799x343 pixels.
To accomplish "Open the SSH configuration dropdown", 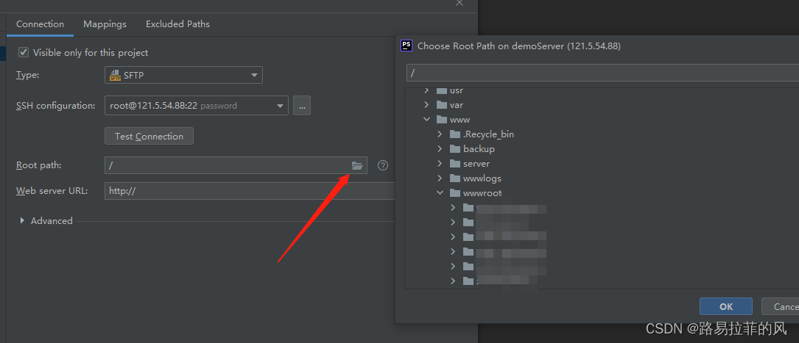I will click(196, 106).
